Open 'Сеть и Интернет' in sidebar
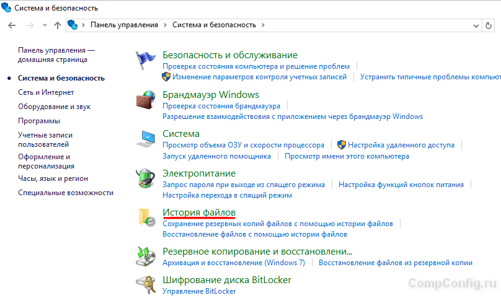501x298 pixels. (46, 92)
